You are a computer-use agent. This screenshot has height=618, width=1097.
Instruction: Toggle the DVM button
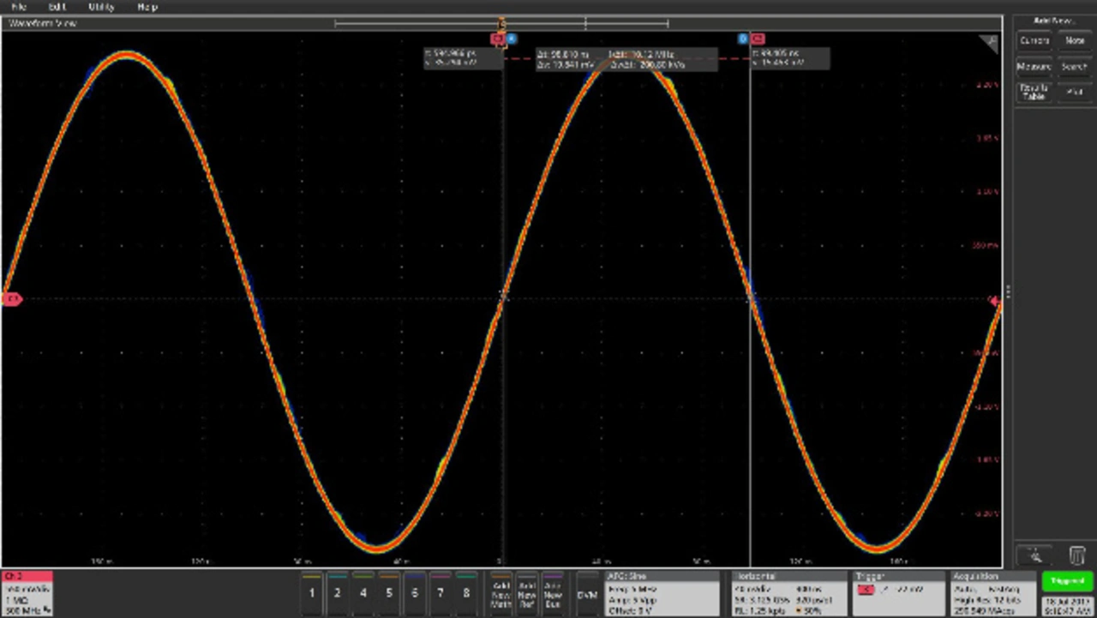click(x=587, y=592)
